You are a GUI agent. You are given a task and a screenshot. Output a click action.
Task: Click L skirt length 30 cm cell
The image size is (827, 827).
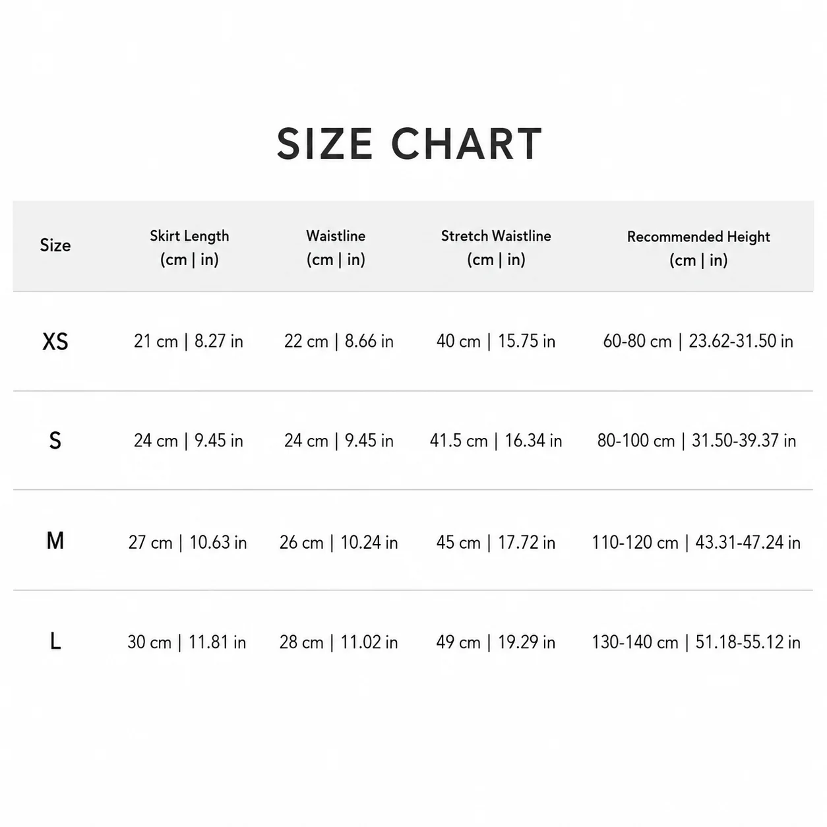(187, 642)
